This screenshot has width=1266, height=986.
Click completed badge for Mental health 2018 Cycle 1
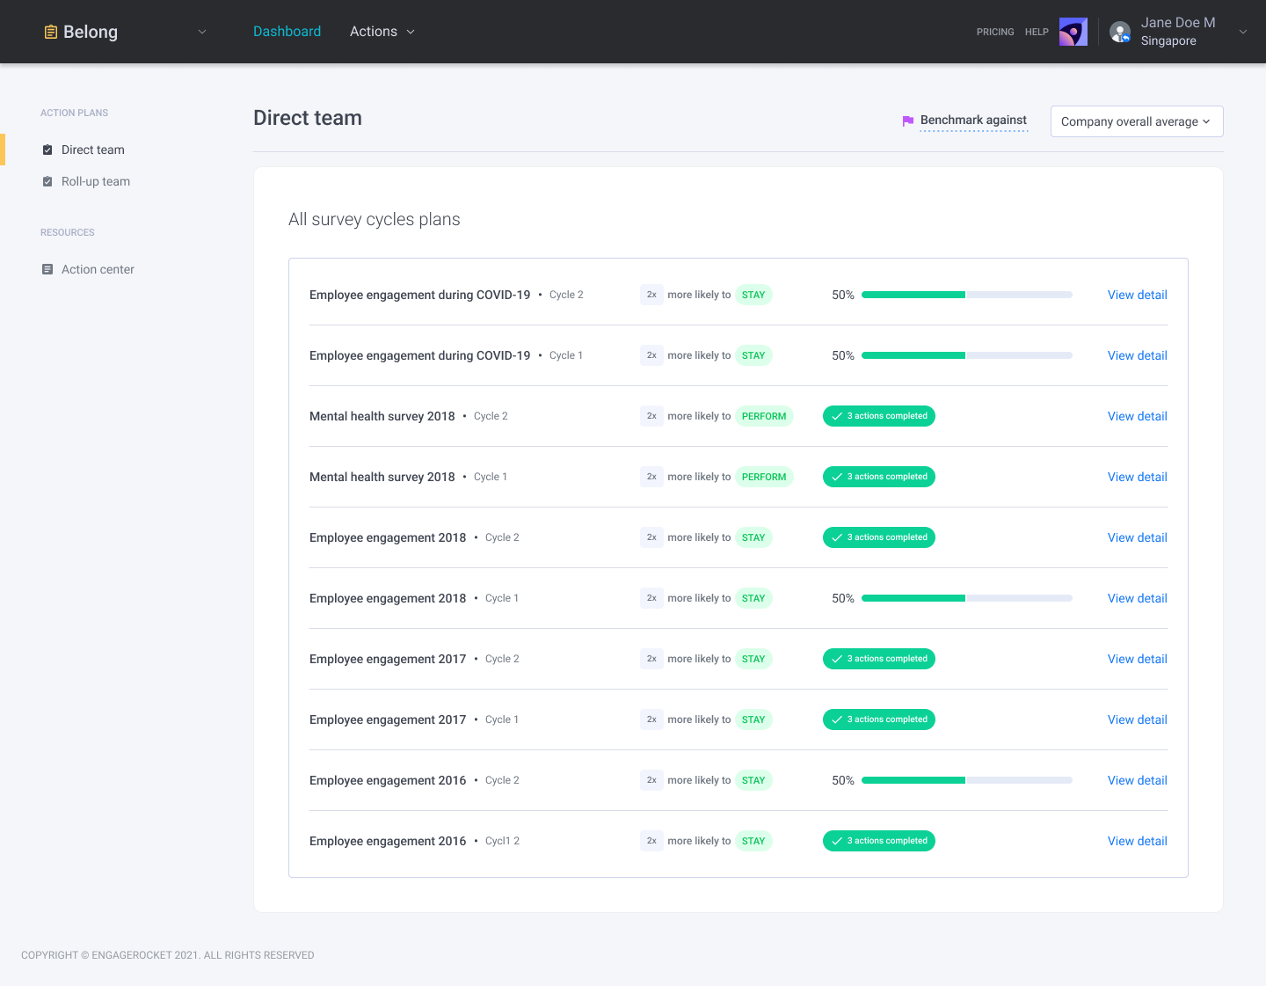pos(879,477)
